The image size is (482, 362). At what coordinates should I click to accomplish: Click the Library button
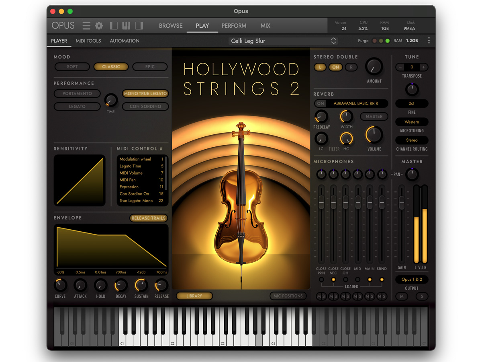coord(194,296)
